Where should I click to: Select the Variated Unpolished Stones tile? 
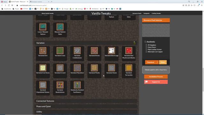[x=43, y=88]
